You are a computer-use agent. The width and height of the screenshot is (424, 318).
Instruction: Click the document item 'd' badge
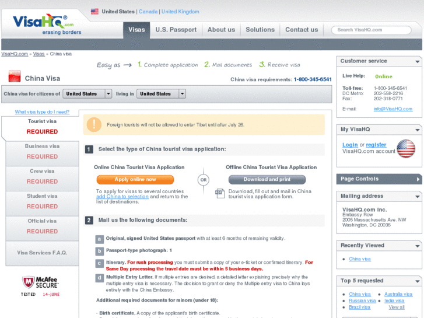coord(100,278)
